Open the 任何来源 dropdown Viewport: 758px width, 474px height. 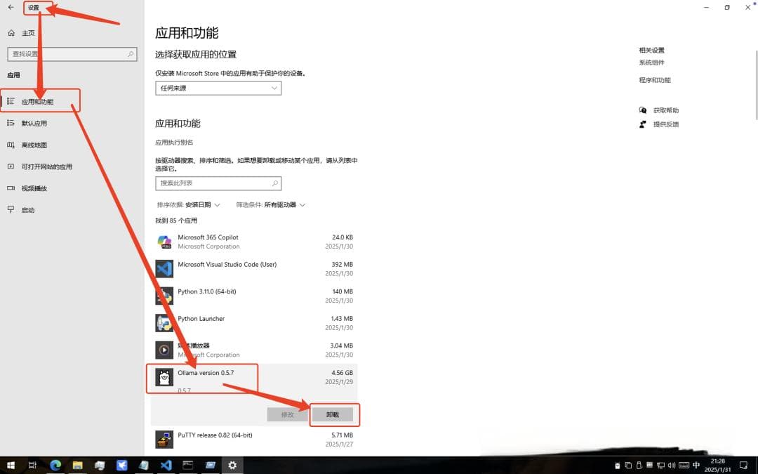(x=218, y=88)
